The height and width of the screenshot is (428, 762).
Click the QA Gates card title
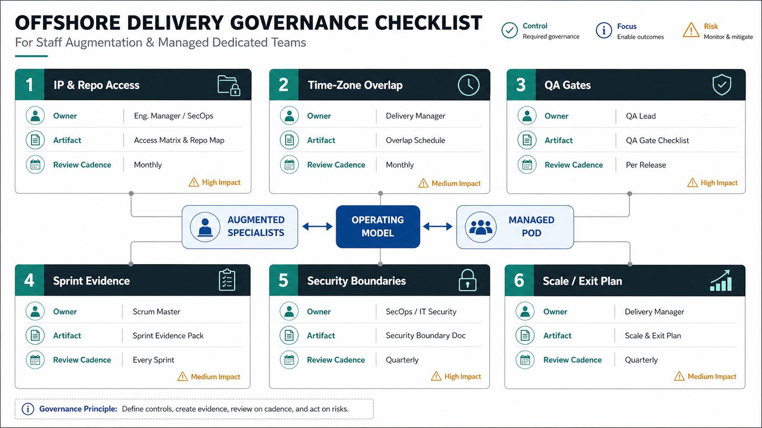click(x=567, y=85)
